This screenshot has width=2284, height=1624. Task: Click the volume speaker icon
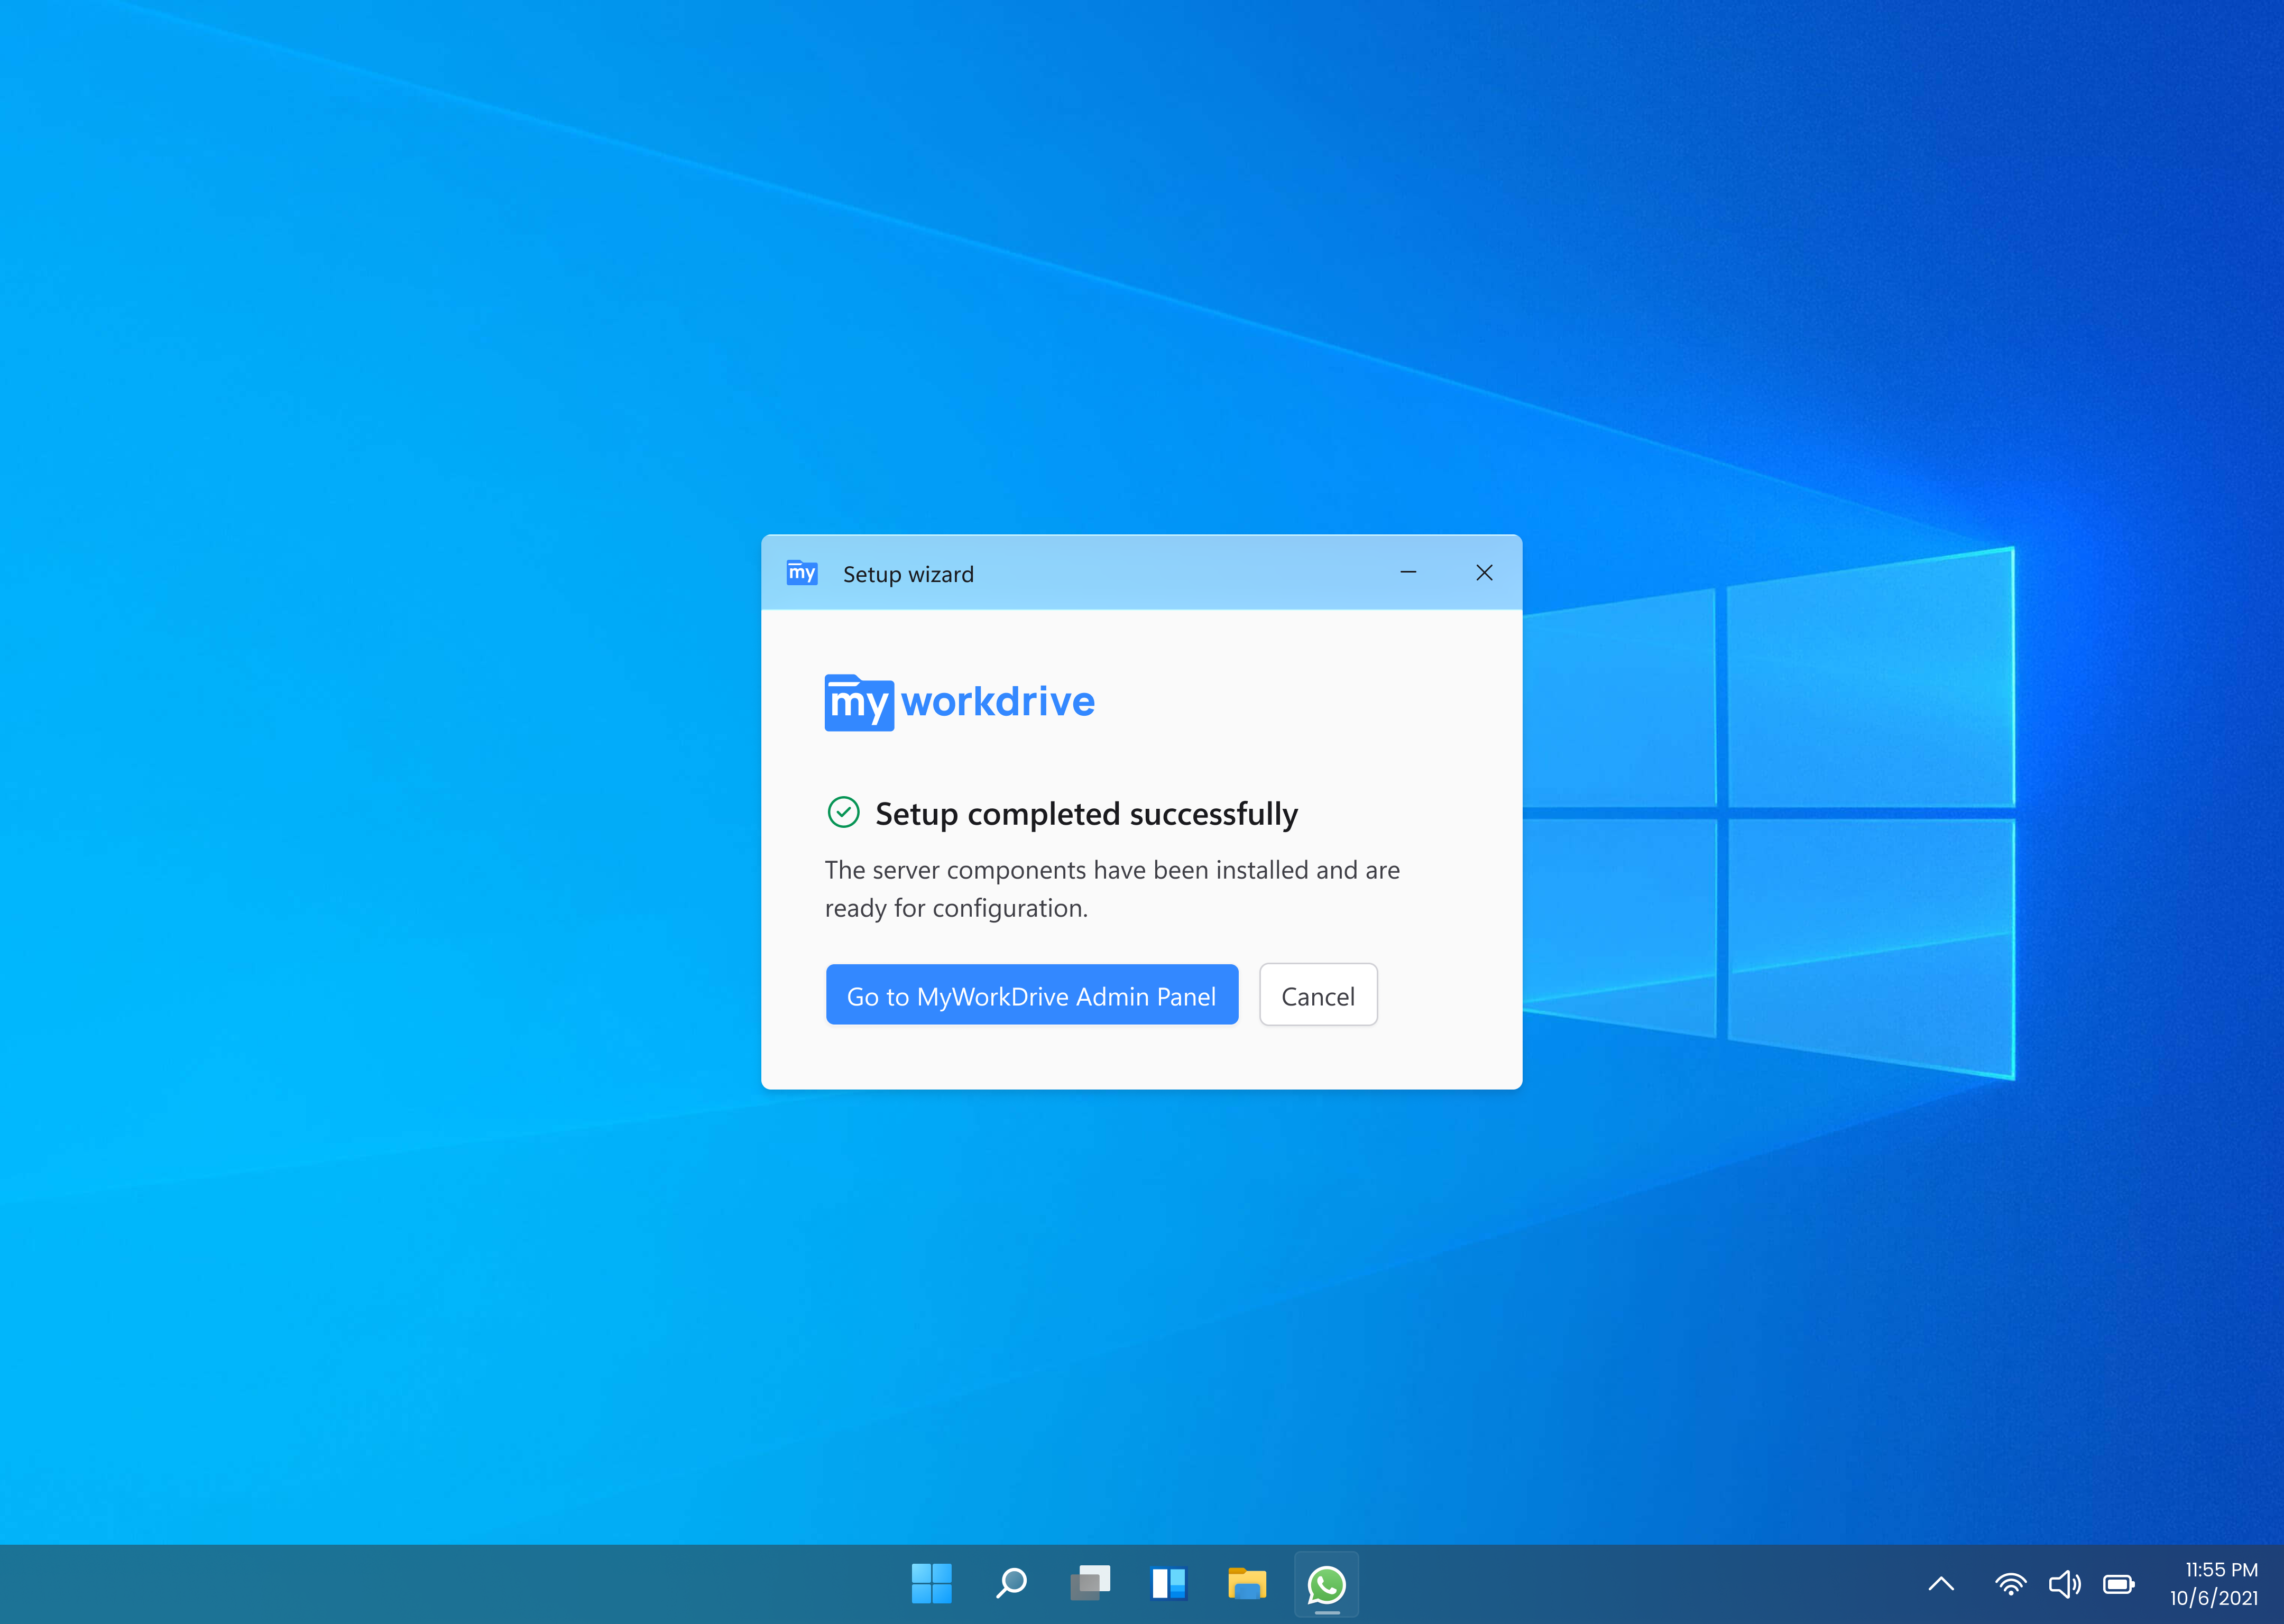coord(2064,1584)
